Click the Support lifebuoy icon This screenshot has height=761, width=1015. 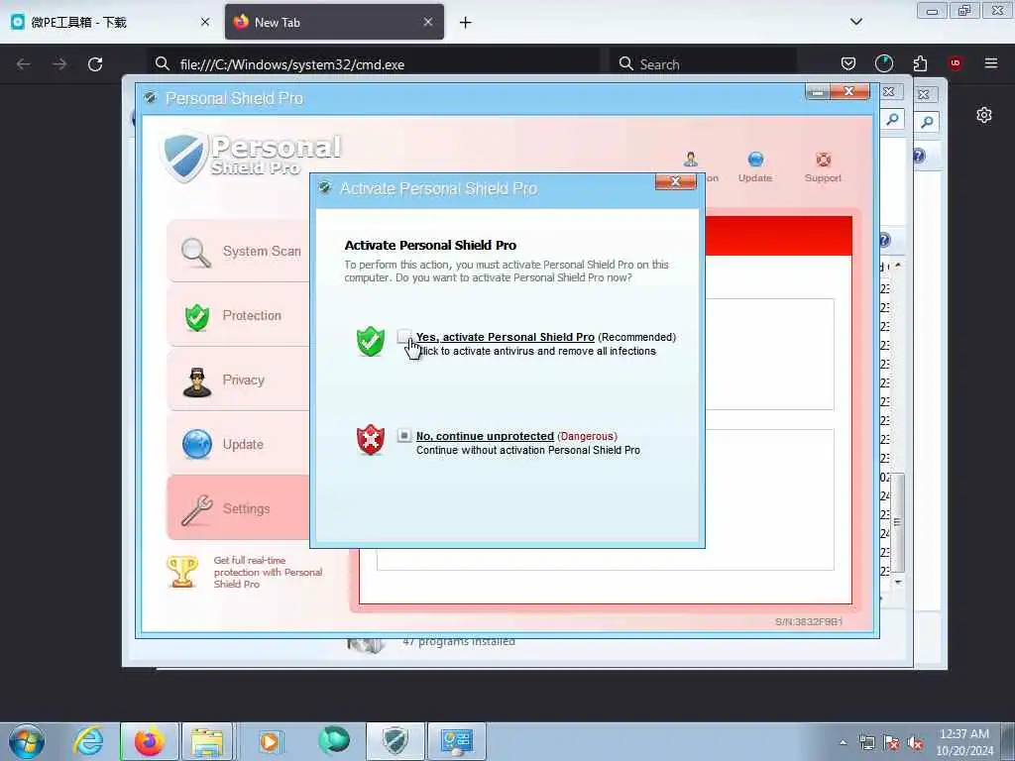tap(824, 160)
